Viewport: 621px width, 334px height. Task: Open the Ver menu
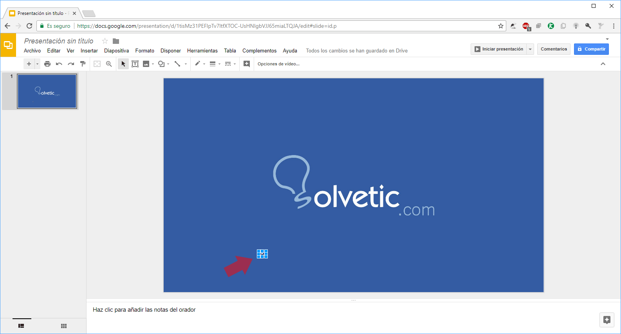(70, 51)
